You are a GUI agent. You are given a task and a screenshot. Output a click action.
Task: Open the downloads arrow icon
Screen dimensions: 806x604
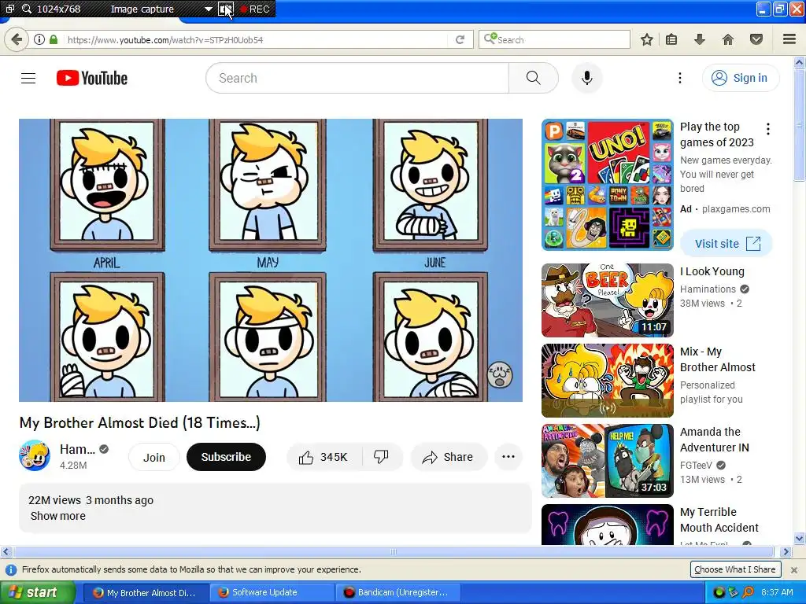coord(699,39)
